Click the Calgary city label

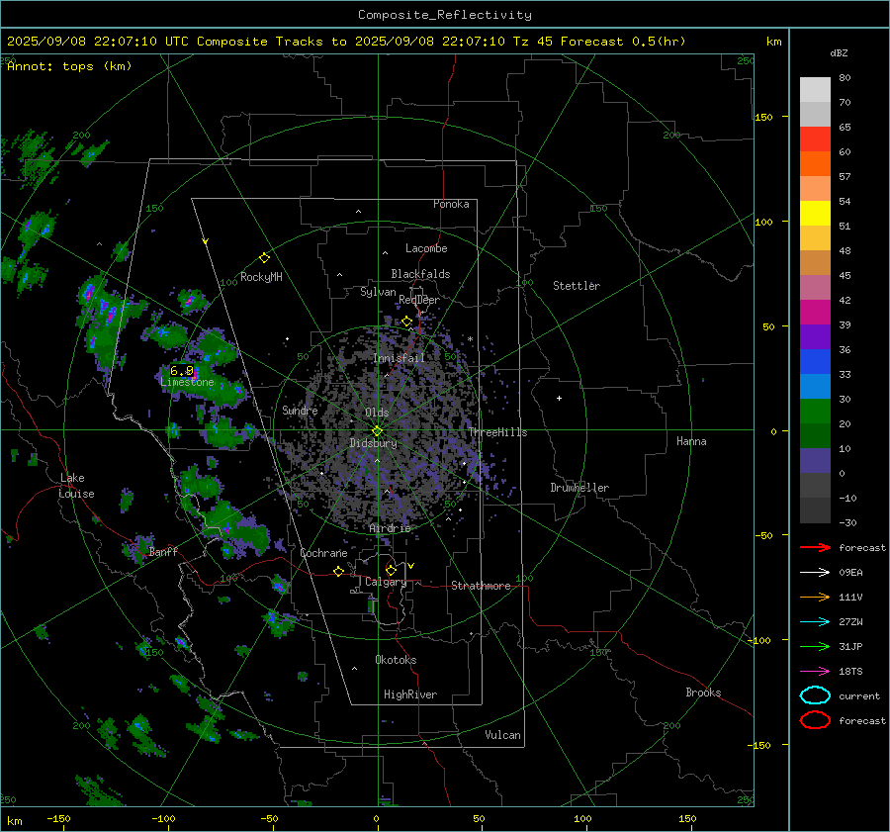point(386,582)
